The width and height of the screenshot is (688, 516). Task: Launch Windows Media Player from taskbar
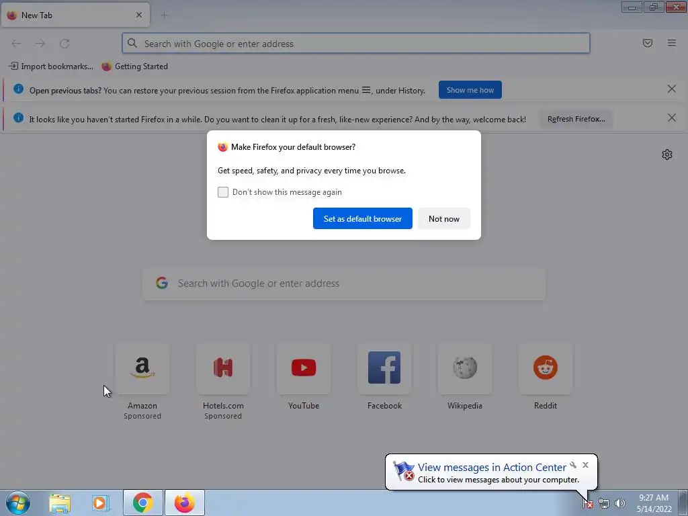[100, 503]
